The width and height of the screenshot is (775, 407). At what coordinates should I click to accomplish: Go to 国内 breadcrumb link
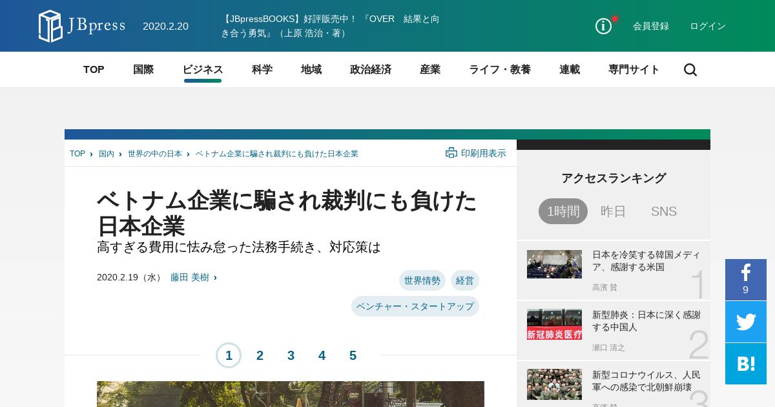[107, 154]
